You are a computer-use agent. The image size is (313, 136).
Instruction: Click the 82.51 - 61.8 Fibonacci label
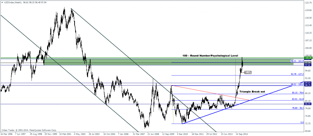coord(297,99)
